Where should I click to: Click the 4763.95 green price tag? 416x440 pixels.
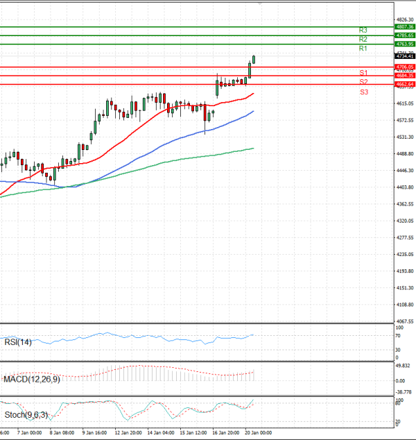(x=404, y=44)
